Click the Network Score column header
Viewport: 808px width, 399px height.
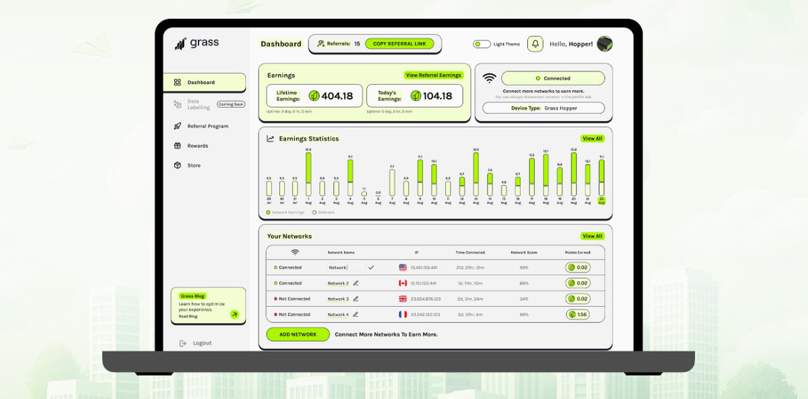pyautogui.click(x=524, y=252)
